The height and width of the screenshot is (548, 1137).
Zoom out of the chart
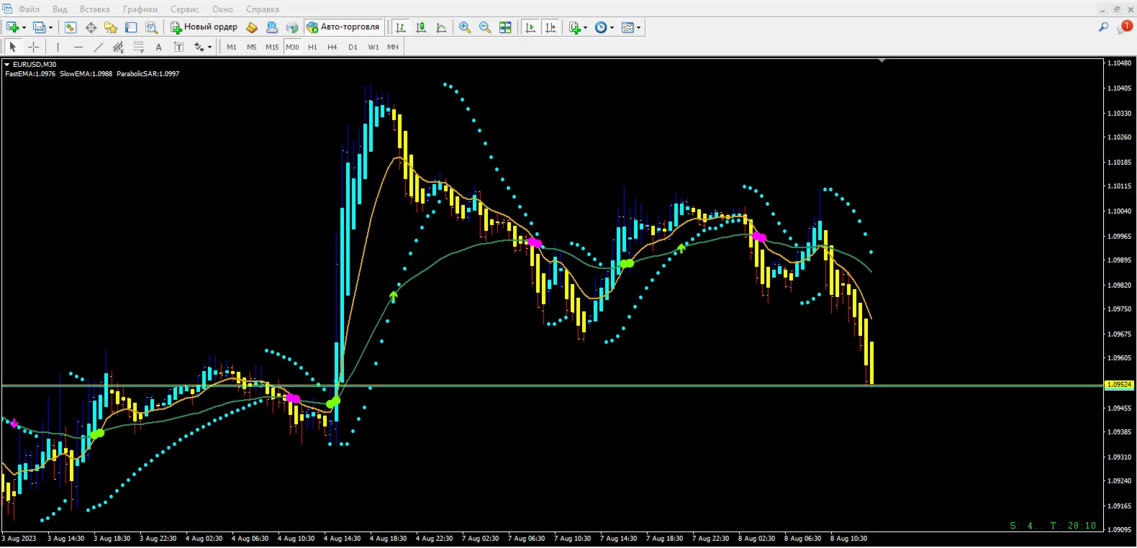tap(485, 27)
